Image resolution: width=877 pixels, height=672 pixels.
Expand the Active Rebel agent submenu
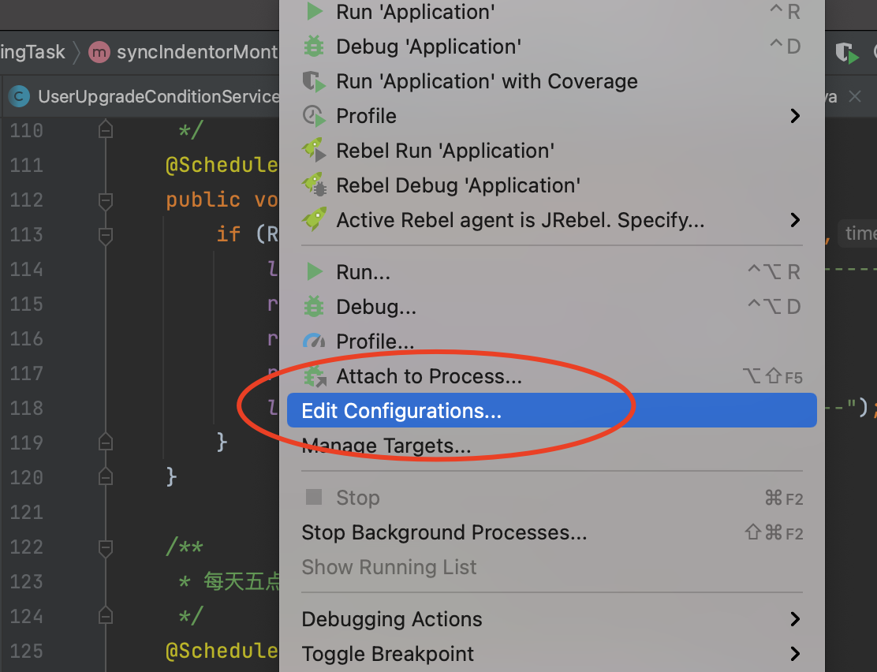(795, 220)
